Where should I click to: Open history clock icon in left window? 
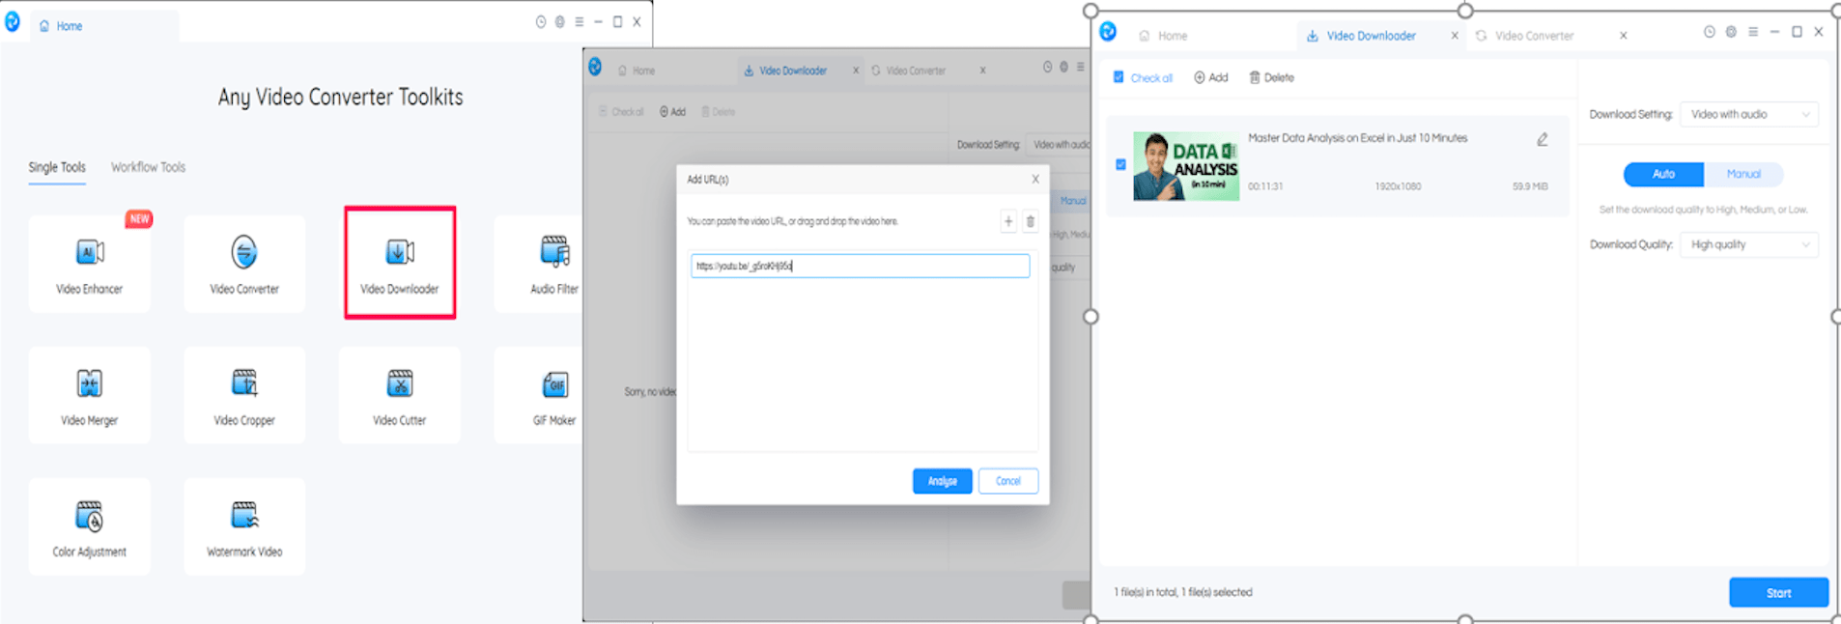[541, 21]
